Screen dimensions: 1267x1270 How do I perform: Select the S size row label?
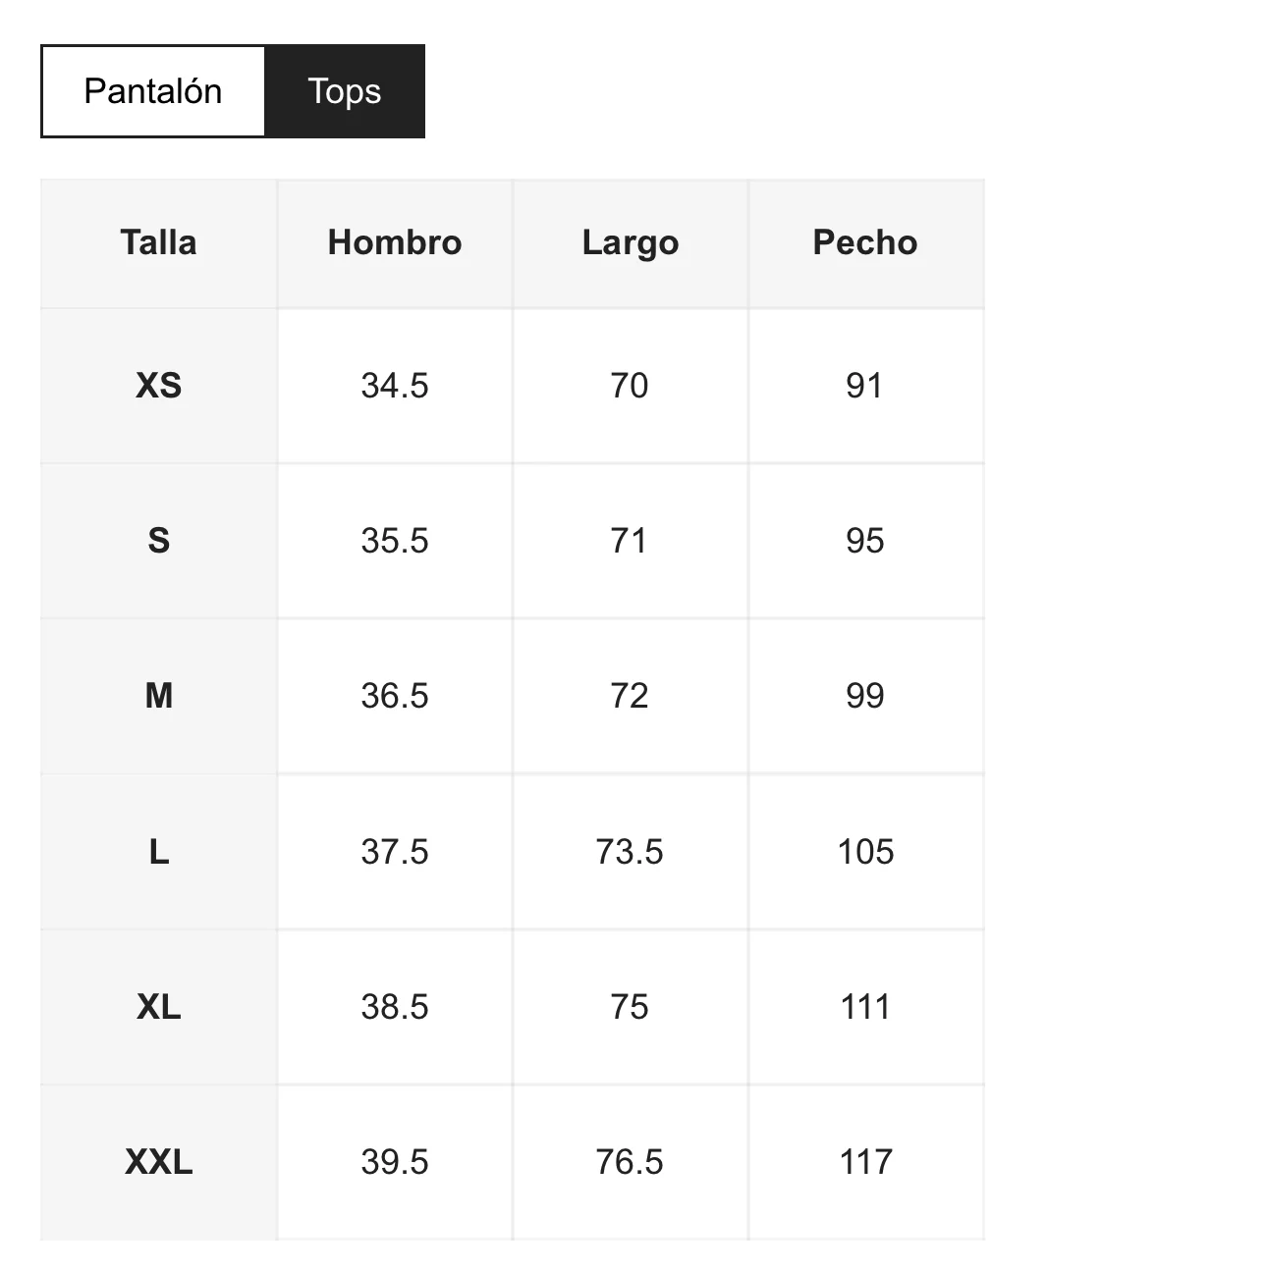(158, 541)
